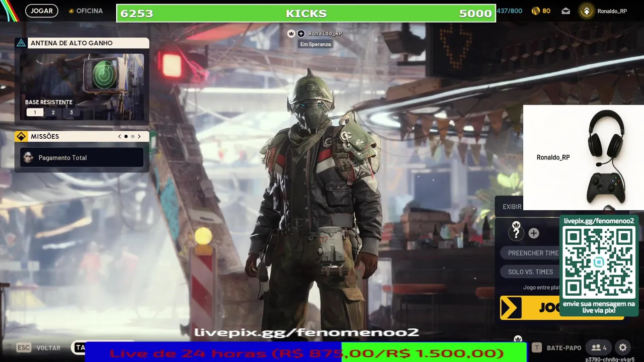Open the ANTENA DE ALTO GANHO header
The height and width of the screenshot is (362, 644).
pos(82,43)
